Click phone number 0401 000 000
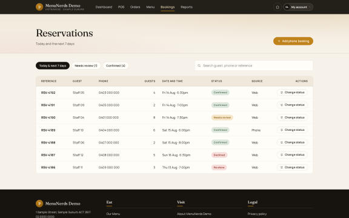Image resolution: width=349 pixels, height=218 pixels. coord(108,117)
